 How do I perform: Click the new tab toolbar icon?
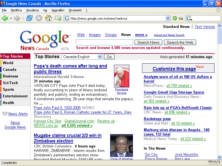point(58,18)
